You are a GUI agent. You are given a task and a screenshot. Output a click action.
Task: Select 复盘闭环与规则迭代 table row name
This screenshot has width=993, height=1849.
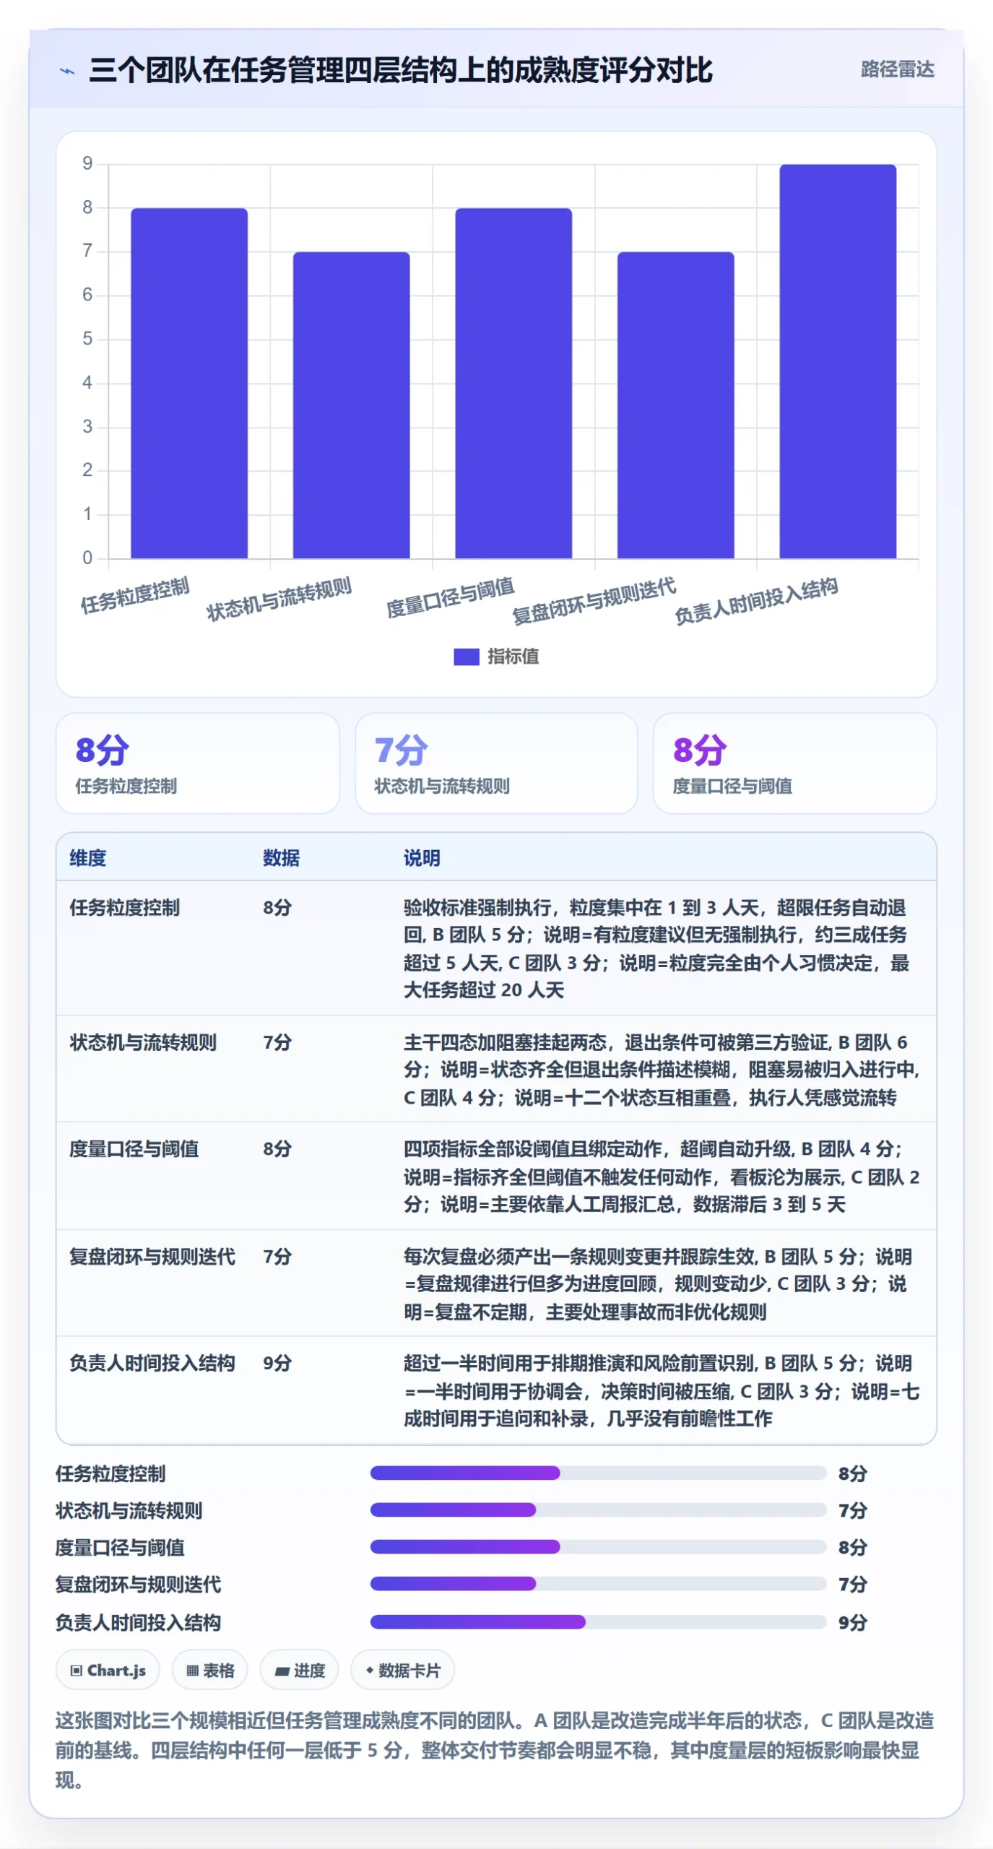(152, 1256)
